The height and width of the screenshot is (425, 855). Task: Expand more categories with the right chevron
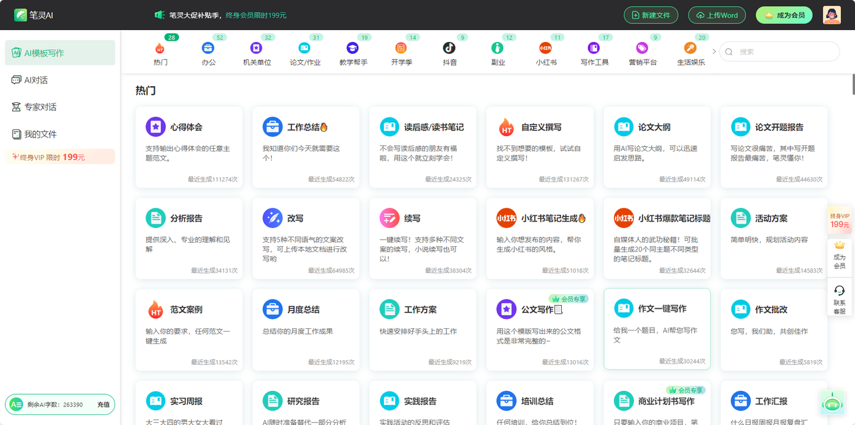pyautogui.click(x=713, y=50)
